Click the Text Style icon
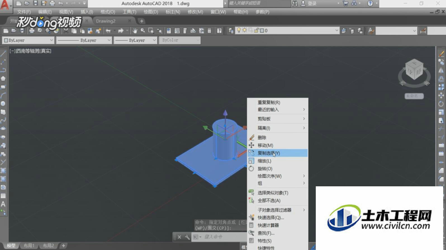Screen dimensions: 446x250 coord(371,30)
